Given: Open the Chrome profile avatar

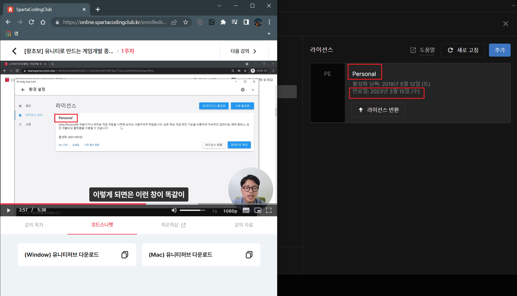Looking at the screenshot, I should pyautogui.click(x=258, y=22).
